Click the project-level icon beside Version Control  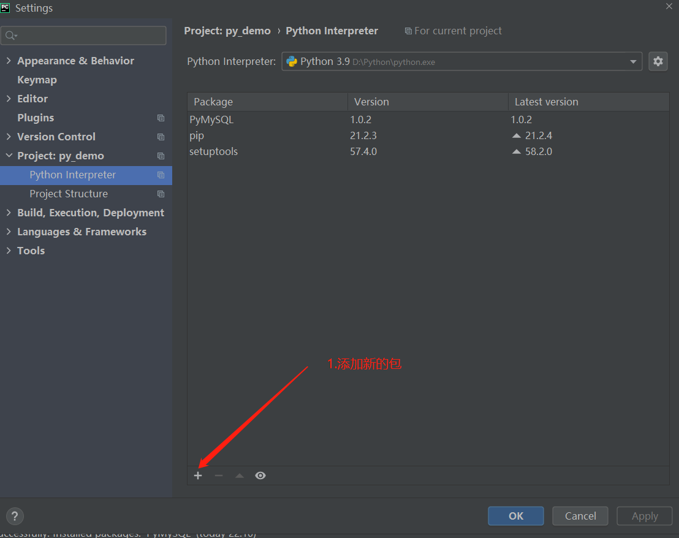tap(161, 137)
